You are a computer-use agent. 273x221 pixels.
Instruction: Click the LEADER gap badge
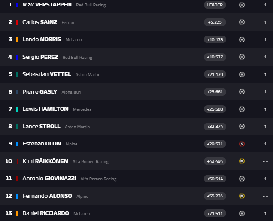[x=215, y=5]
